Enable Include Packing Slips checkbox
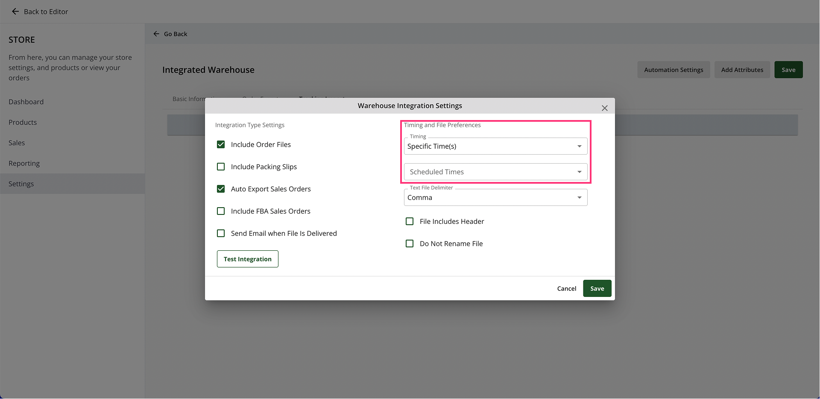Image resolution: width=820 pixels, height=399 pixels. 221,167
